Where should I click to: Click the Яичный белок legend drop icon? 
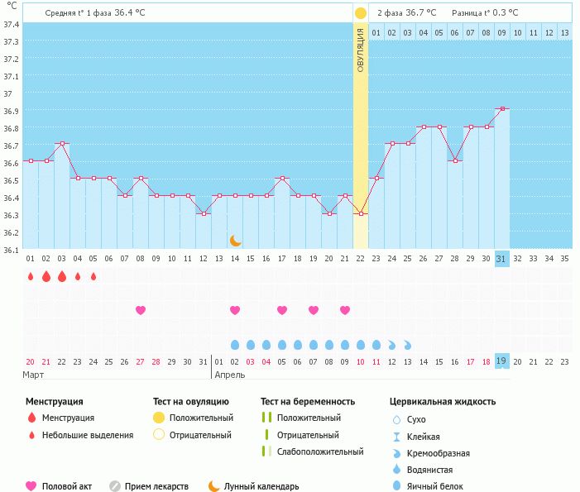pos(397,486)
